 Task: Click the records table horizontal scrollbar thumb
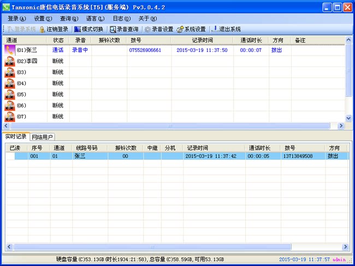tap(152, 246)
